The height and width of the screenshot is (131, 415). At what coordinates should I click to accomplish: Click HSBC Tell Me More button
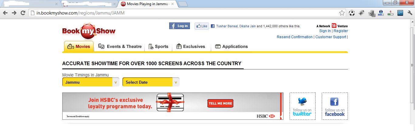(220, 103)
